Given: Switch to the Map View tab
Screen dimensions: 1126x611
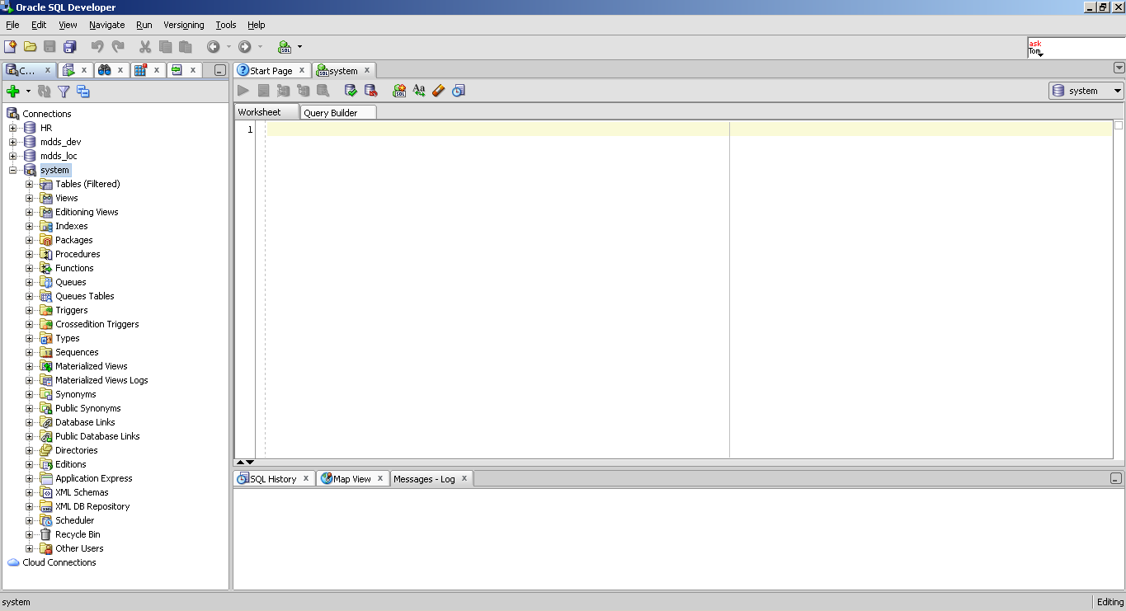Looking at the screenshot, I should 352,479.
